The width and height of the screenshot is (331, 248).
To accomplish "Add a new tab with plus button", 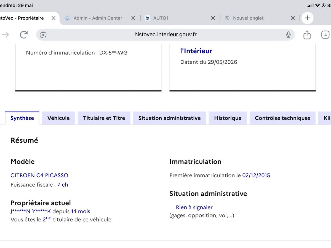I will click(308, 18).
